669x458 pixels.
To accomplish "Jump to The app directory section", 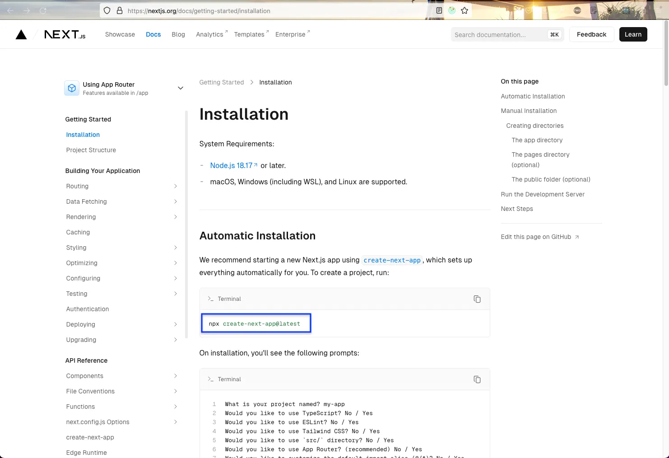I will coord(537,140).
